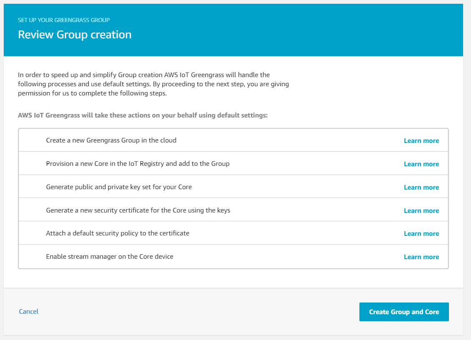Image resolution: width=471 pixels, height=340 pixels.
Task: Select text 'Enable stream manager on the Core device'
Action: [x=110, y=256]
